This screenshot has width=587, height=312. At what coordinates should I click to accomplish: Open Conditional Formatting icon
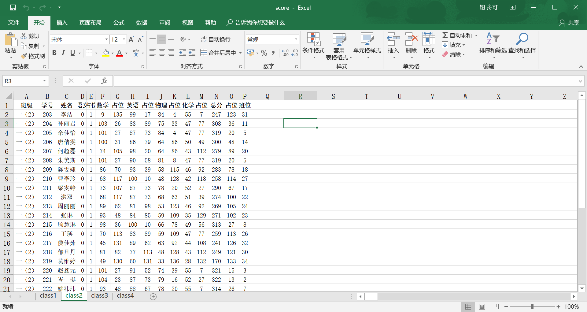click(x=313, y=39)
